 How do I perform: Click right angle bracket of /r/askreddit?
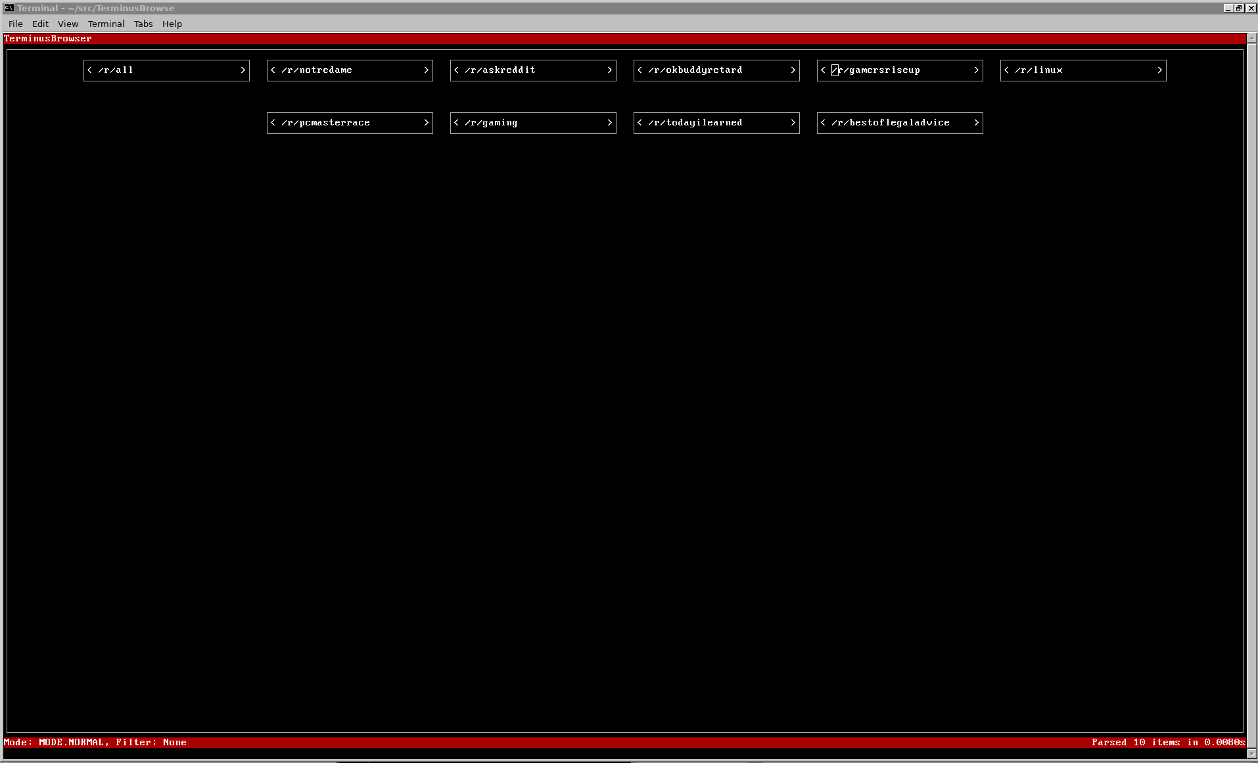609,70
